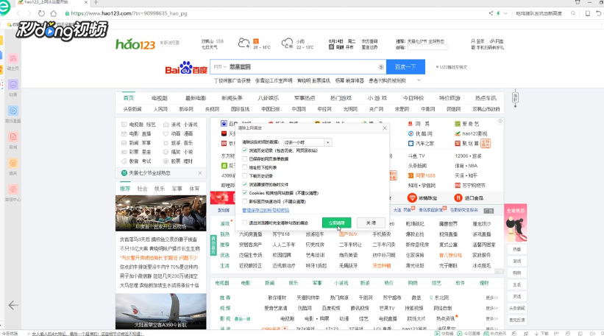Toggle the auto-clear on browser exit checkbox
The height and width of the screenshot is (336, 604).
[x=244, y=223]
